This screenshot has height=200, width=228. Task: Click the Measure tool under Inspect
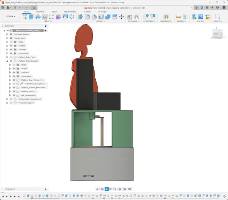(178, 17)
